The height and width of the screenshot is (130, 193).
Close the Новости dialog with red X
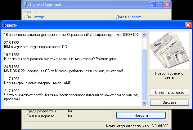[188, 25]
